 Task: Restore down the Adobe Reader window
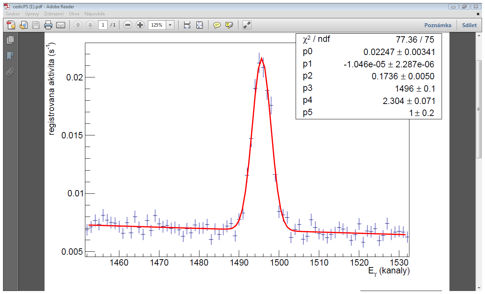[464, 6]
